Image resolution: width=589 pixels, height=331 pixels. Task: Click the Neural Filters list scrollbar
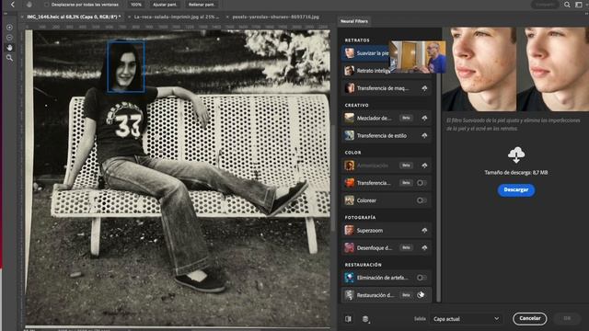pyautogui.click(x=438, y=188)
